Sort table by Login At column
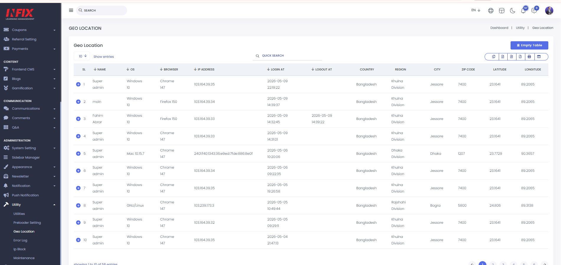561x265 pixels. pos(276,70)
